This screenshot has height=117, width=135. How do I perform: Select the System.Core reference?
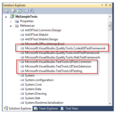point(33,85)
